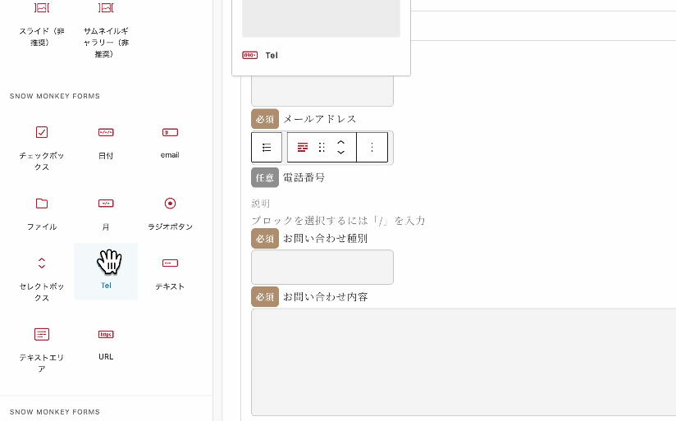This screenshot has width=676, height=421.
Task: Add the 月 (month) block
Action: pyautogui.click(x=106, y=213)
